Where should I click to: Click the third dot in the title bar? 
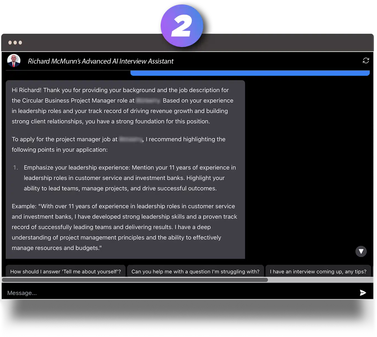[20, 43]
